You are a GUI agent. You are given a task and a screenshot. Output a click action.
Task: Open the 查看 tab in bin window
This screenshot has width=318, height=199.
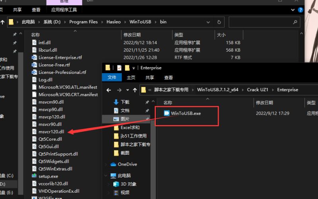(x=36, y=10)
